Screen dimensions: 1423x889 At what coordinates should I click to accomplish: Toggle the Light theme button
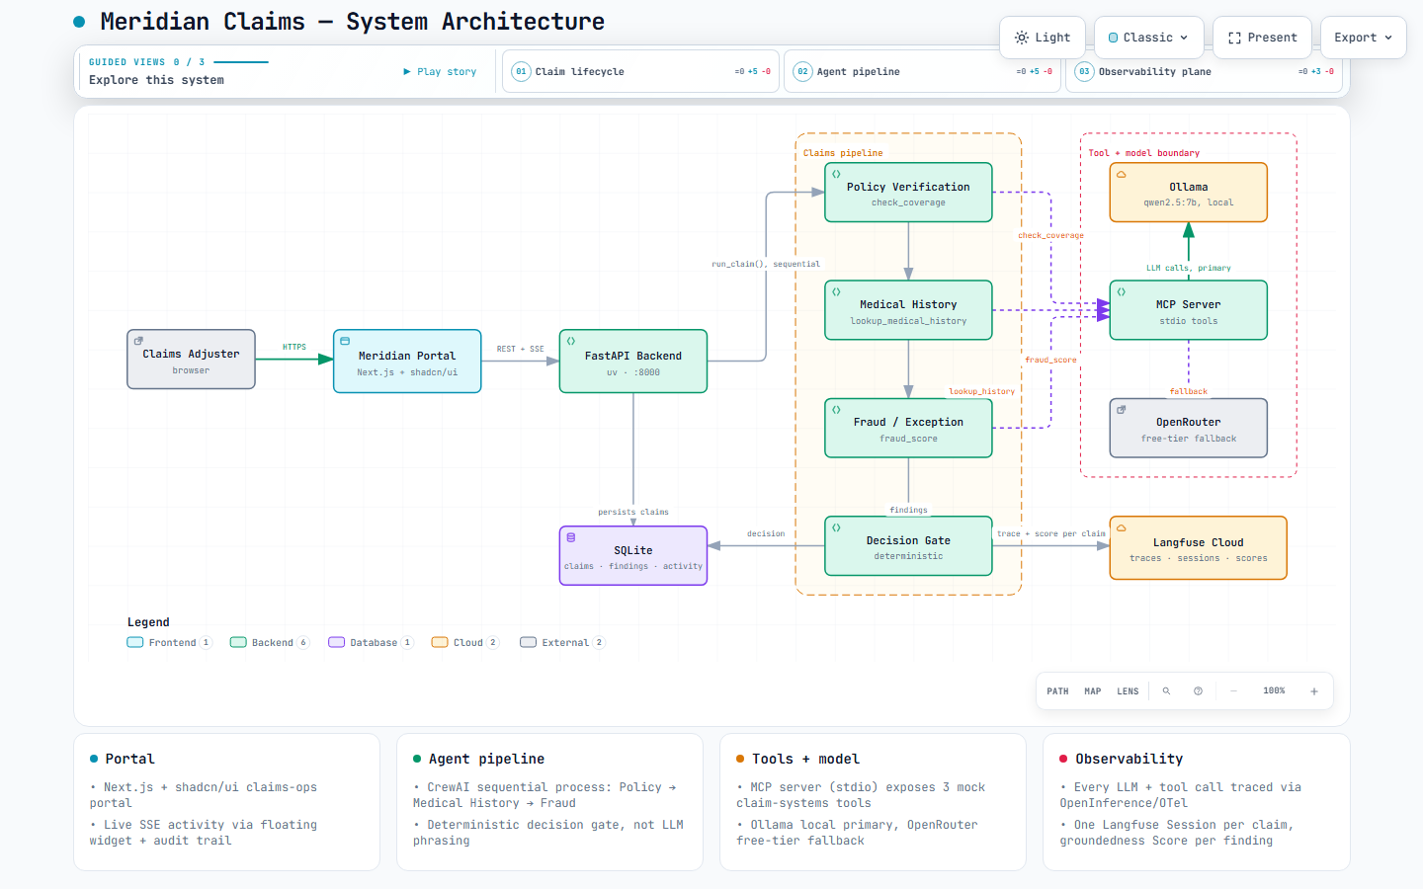(1043, 38)
